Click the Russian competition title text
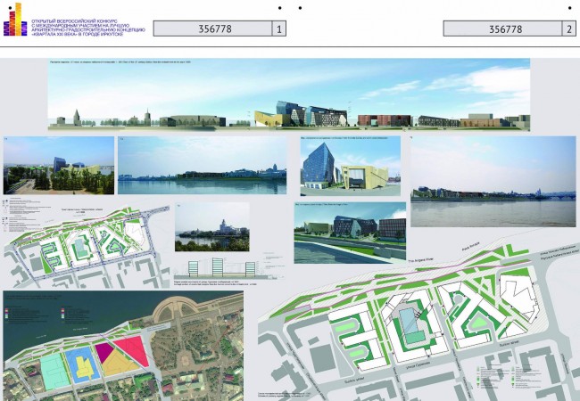This screenshot has height=401, width=580. coord(88,28)
